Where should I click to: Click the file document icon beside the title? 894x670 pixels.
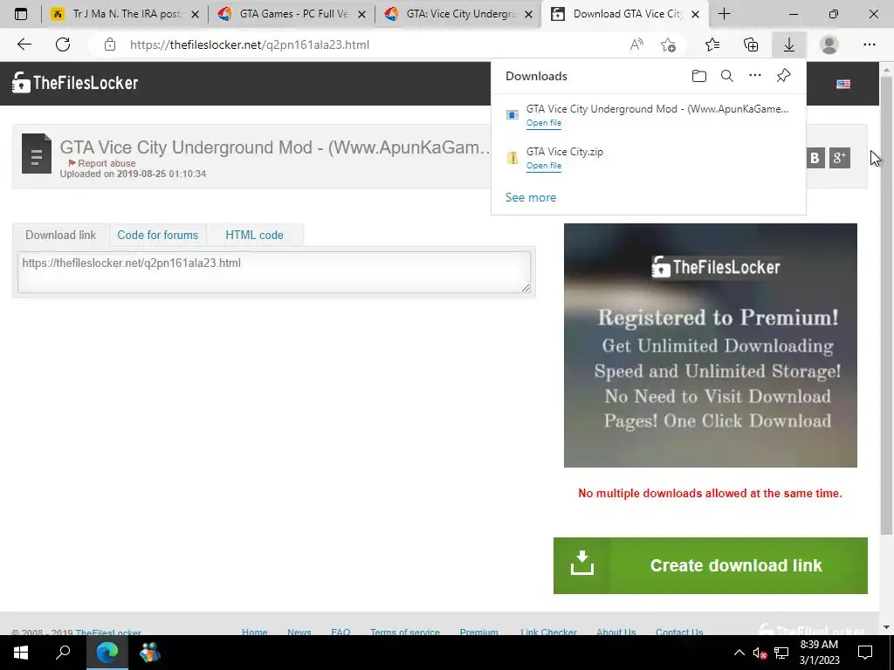click(37, 154)
